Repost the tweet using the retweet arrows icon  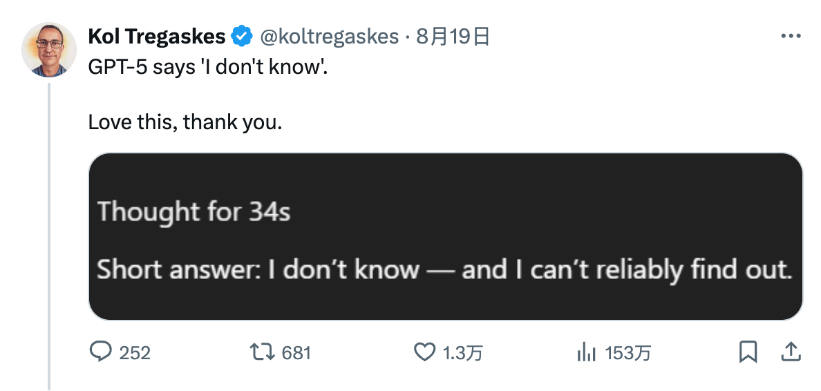tap(262, 352)
